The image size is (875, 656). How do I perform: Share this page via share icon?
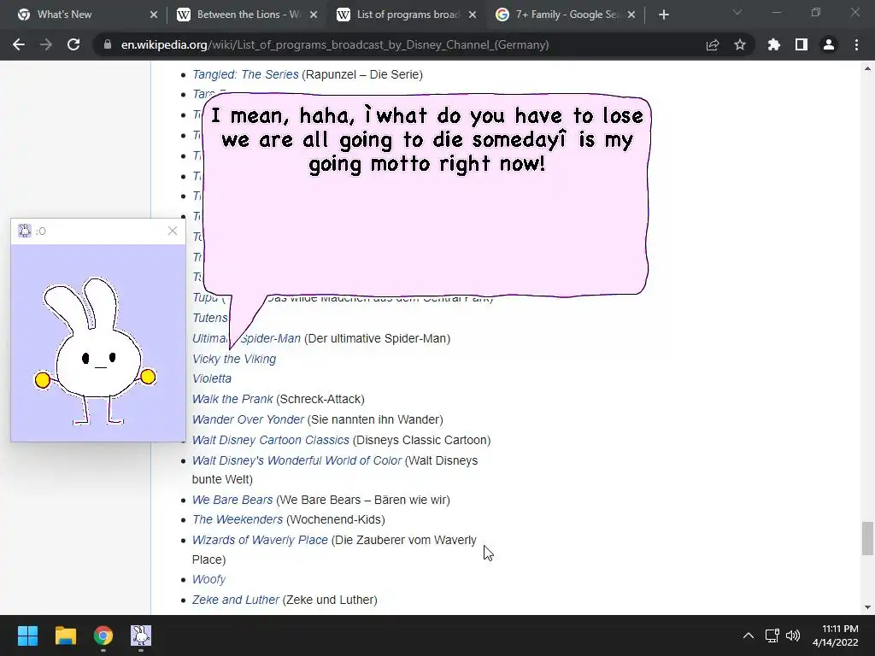713,44
